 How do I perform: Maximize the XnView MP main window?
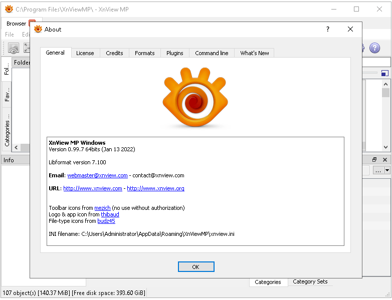pyautogui.click(x=356, y=9)
